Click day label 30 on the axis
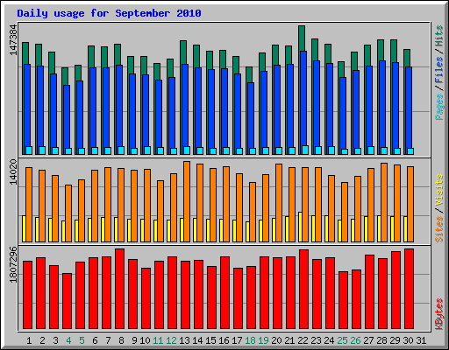The image size is (449, 350). (x=408, y=340)
